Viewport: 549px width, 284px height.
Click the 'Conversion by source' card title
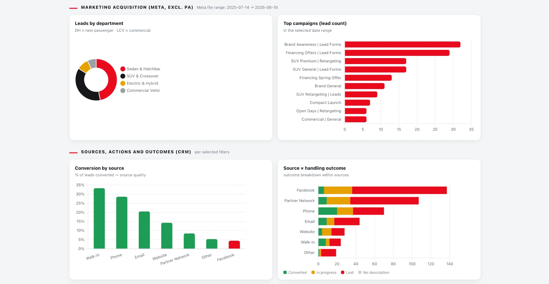coord(100,168)
